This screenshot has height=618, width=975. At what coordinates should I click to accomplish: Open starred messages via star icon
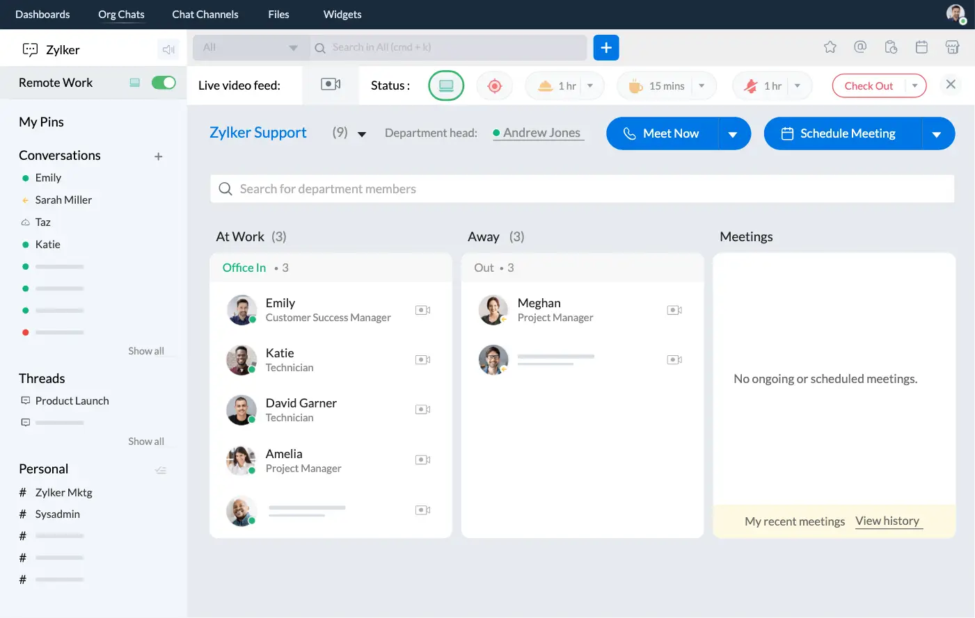[x=830, y=47]
